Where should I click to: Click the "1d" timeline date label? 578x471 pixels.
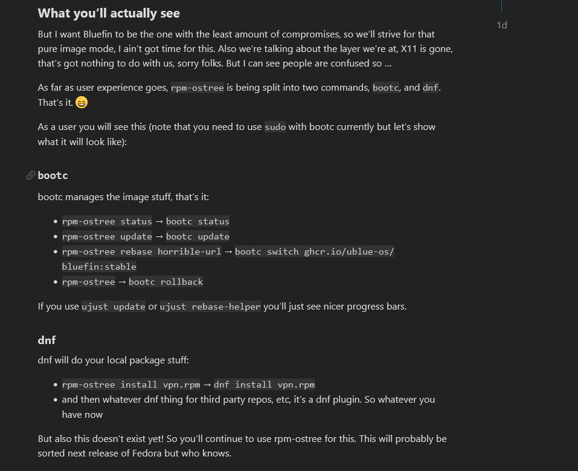(502, 25)
